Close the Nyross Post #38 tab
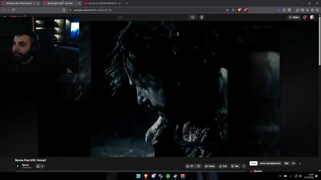This screenshot has width=321, height=180. pyautogui.click(x=38, y=3)
